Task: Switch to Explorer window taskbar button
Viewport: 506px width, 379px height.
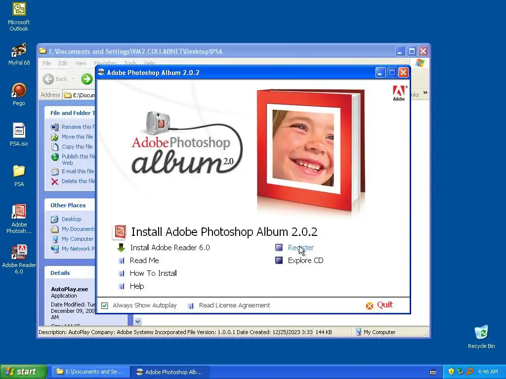Action: click(x=91, y=372)
